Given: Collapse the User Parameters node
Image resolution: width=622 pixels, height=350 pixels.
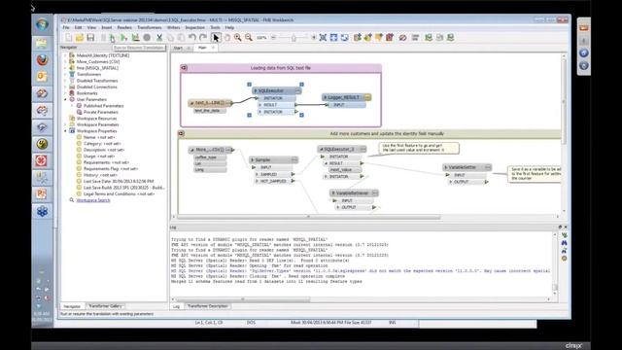Looking at the screenshot, I should pyautogui.click(x=65, y=99).
